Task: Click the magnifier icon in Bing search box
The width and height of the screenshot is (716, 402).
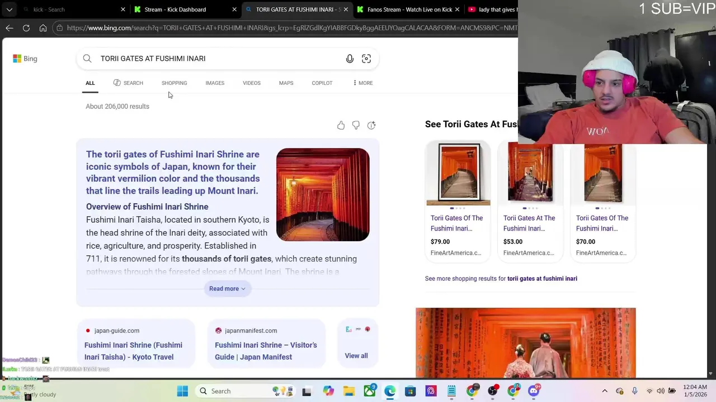Action: point(87,59)
